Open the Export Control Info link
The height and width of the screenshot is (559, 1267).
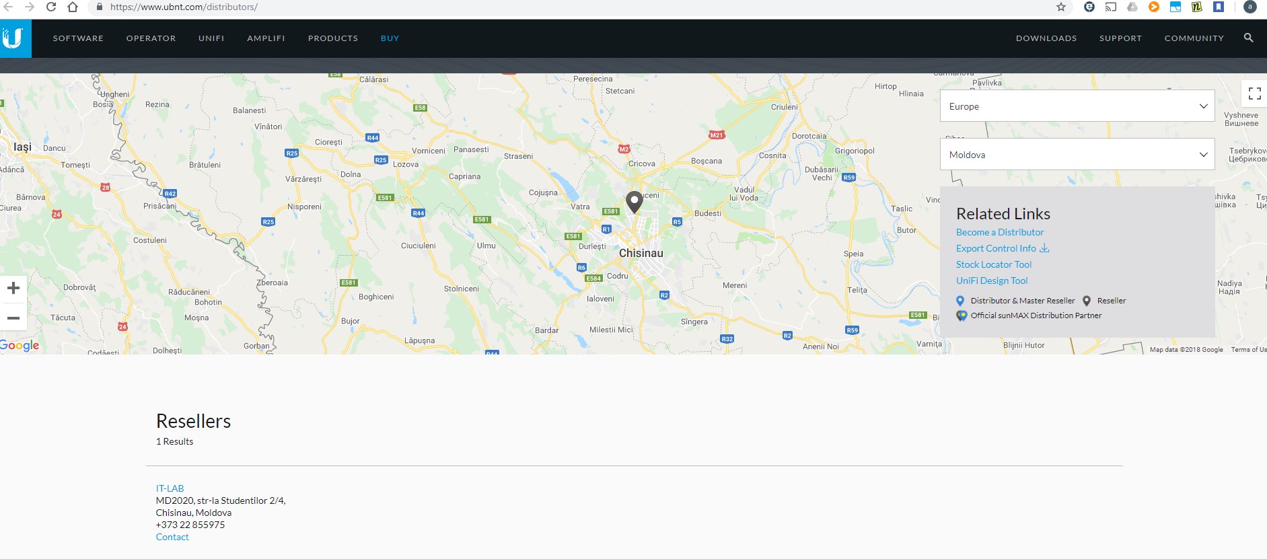996,248
